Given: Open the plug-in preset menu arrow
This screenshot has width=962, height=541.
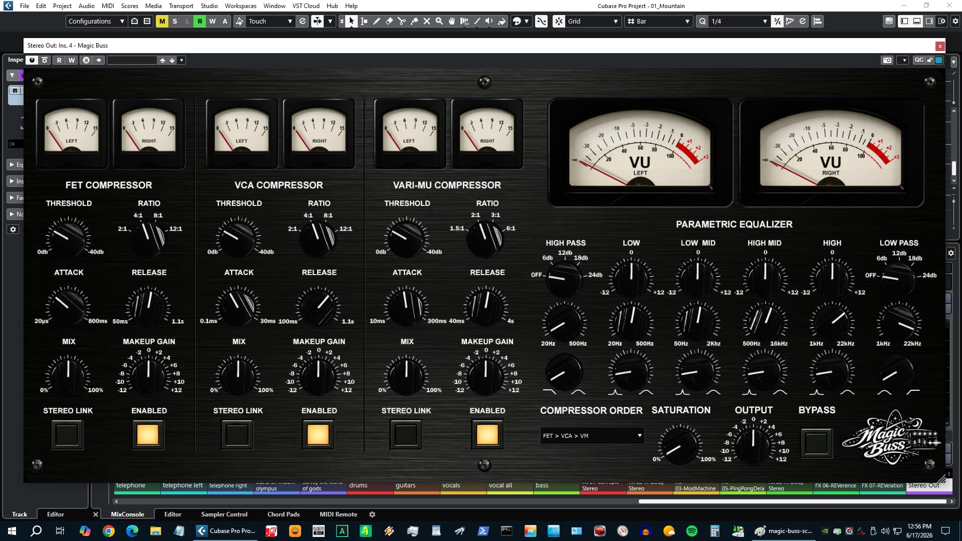Looking at the screenshot, I should pyautogui.click(x=182, y=60).
